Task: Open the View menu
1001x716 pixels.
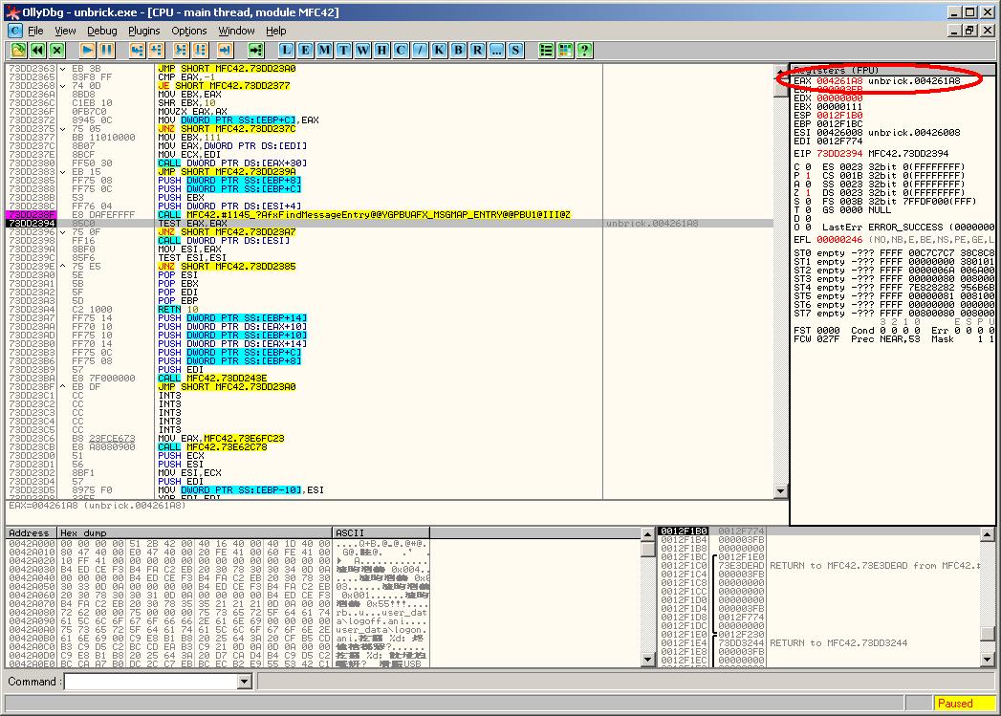Action: tap(65, 31)
